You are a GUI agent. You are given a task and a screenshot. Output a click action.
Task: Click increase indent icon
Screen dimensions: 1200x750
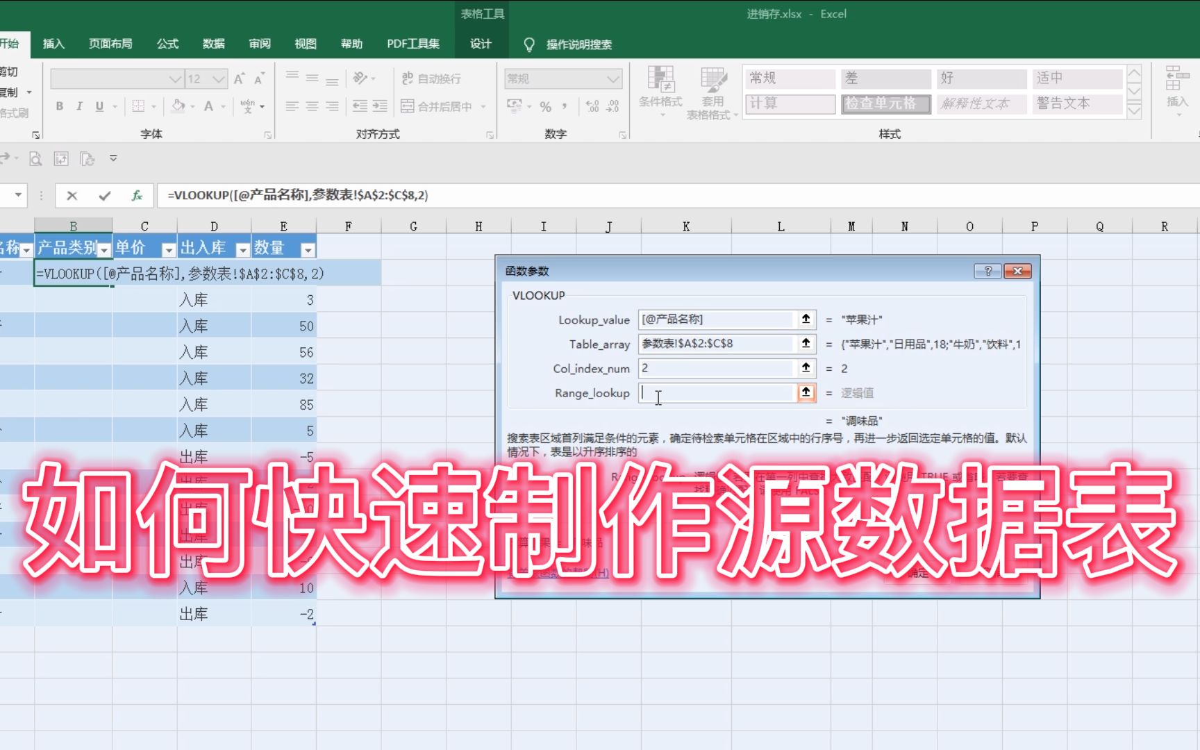(380, 106)
